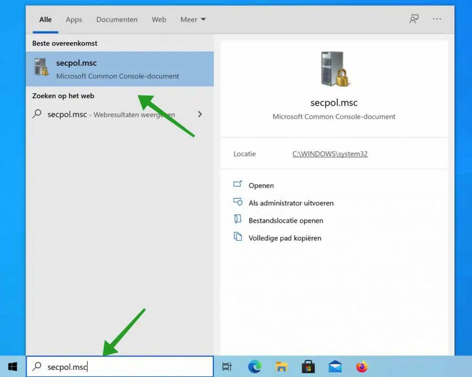Click the large secpol.msc preview icon
The width and height of the screenshot is (472, 377).
point(334,69)
